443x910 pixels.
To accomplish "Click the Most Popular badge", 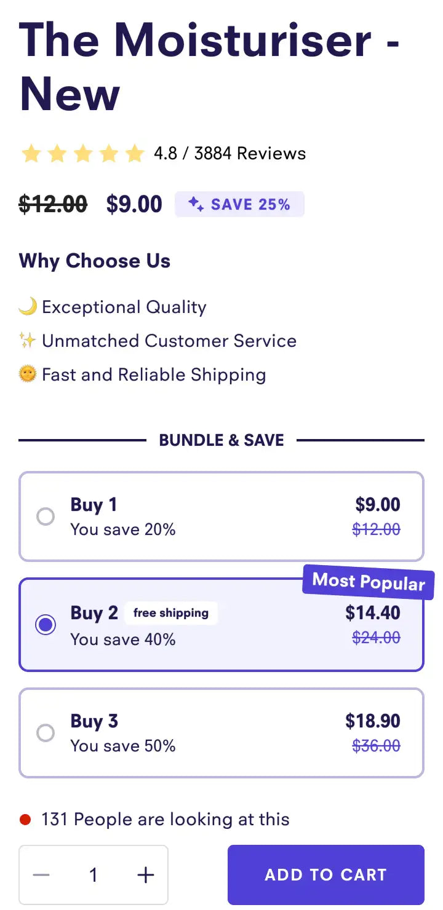I will click(x=368, y=582).
